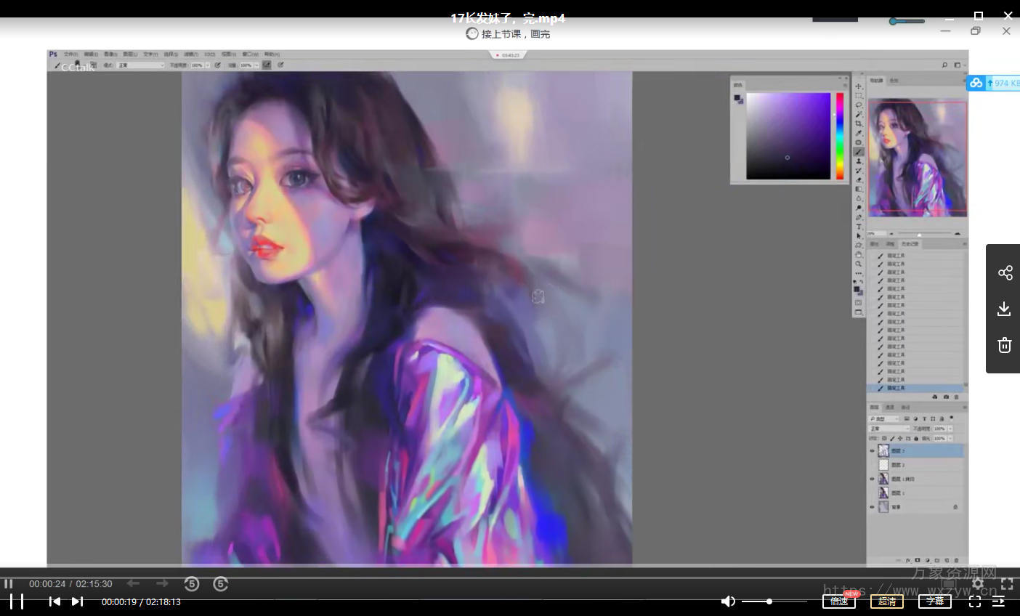Mute the player volume speaker icon
1020x616 pixels.
click(728, 601)
